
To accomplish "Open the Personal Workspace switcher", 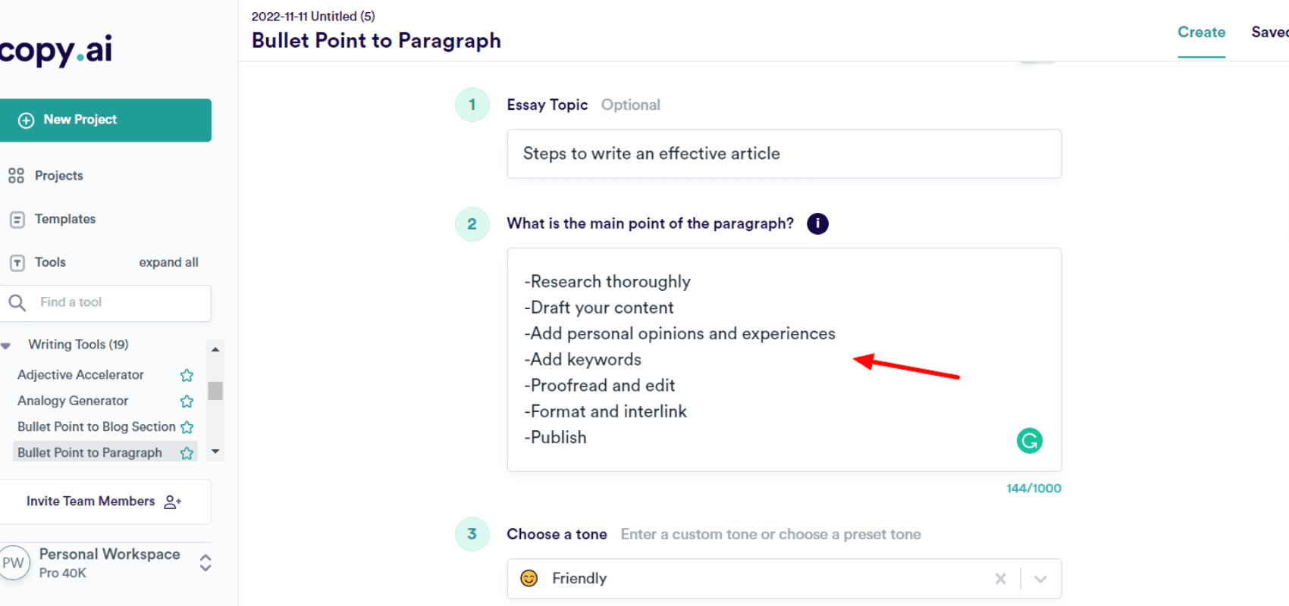I will 205,563.
